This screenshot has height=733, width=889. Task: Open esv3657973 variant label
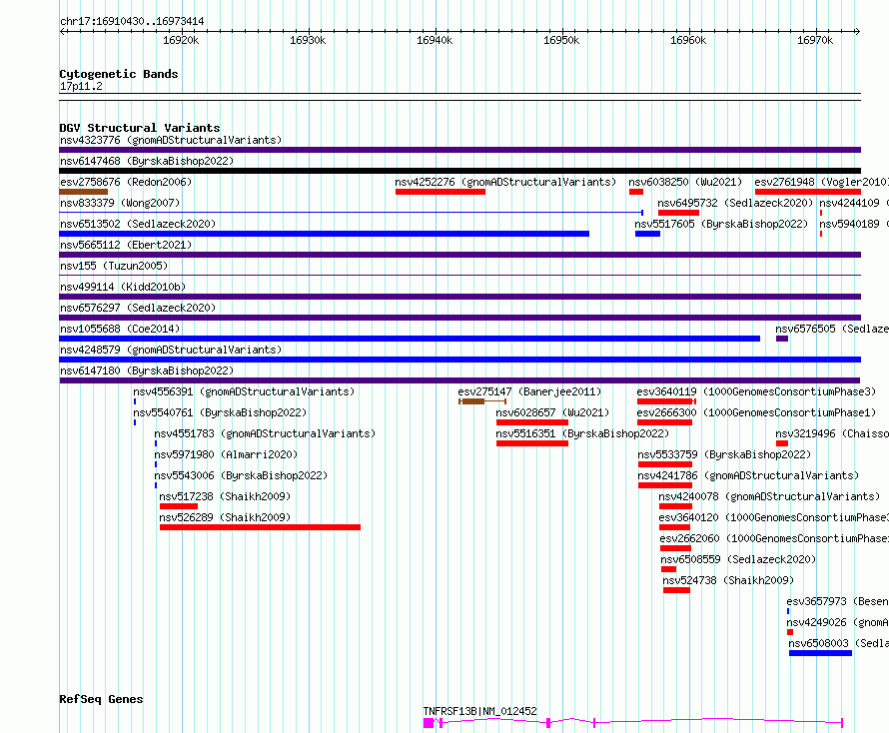pyautogui.click(x=837, y=601)
